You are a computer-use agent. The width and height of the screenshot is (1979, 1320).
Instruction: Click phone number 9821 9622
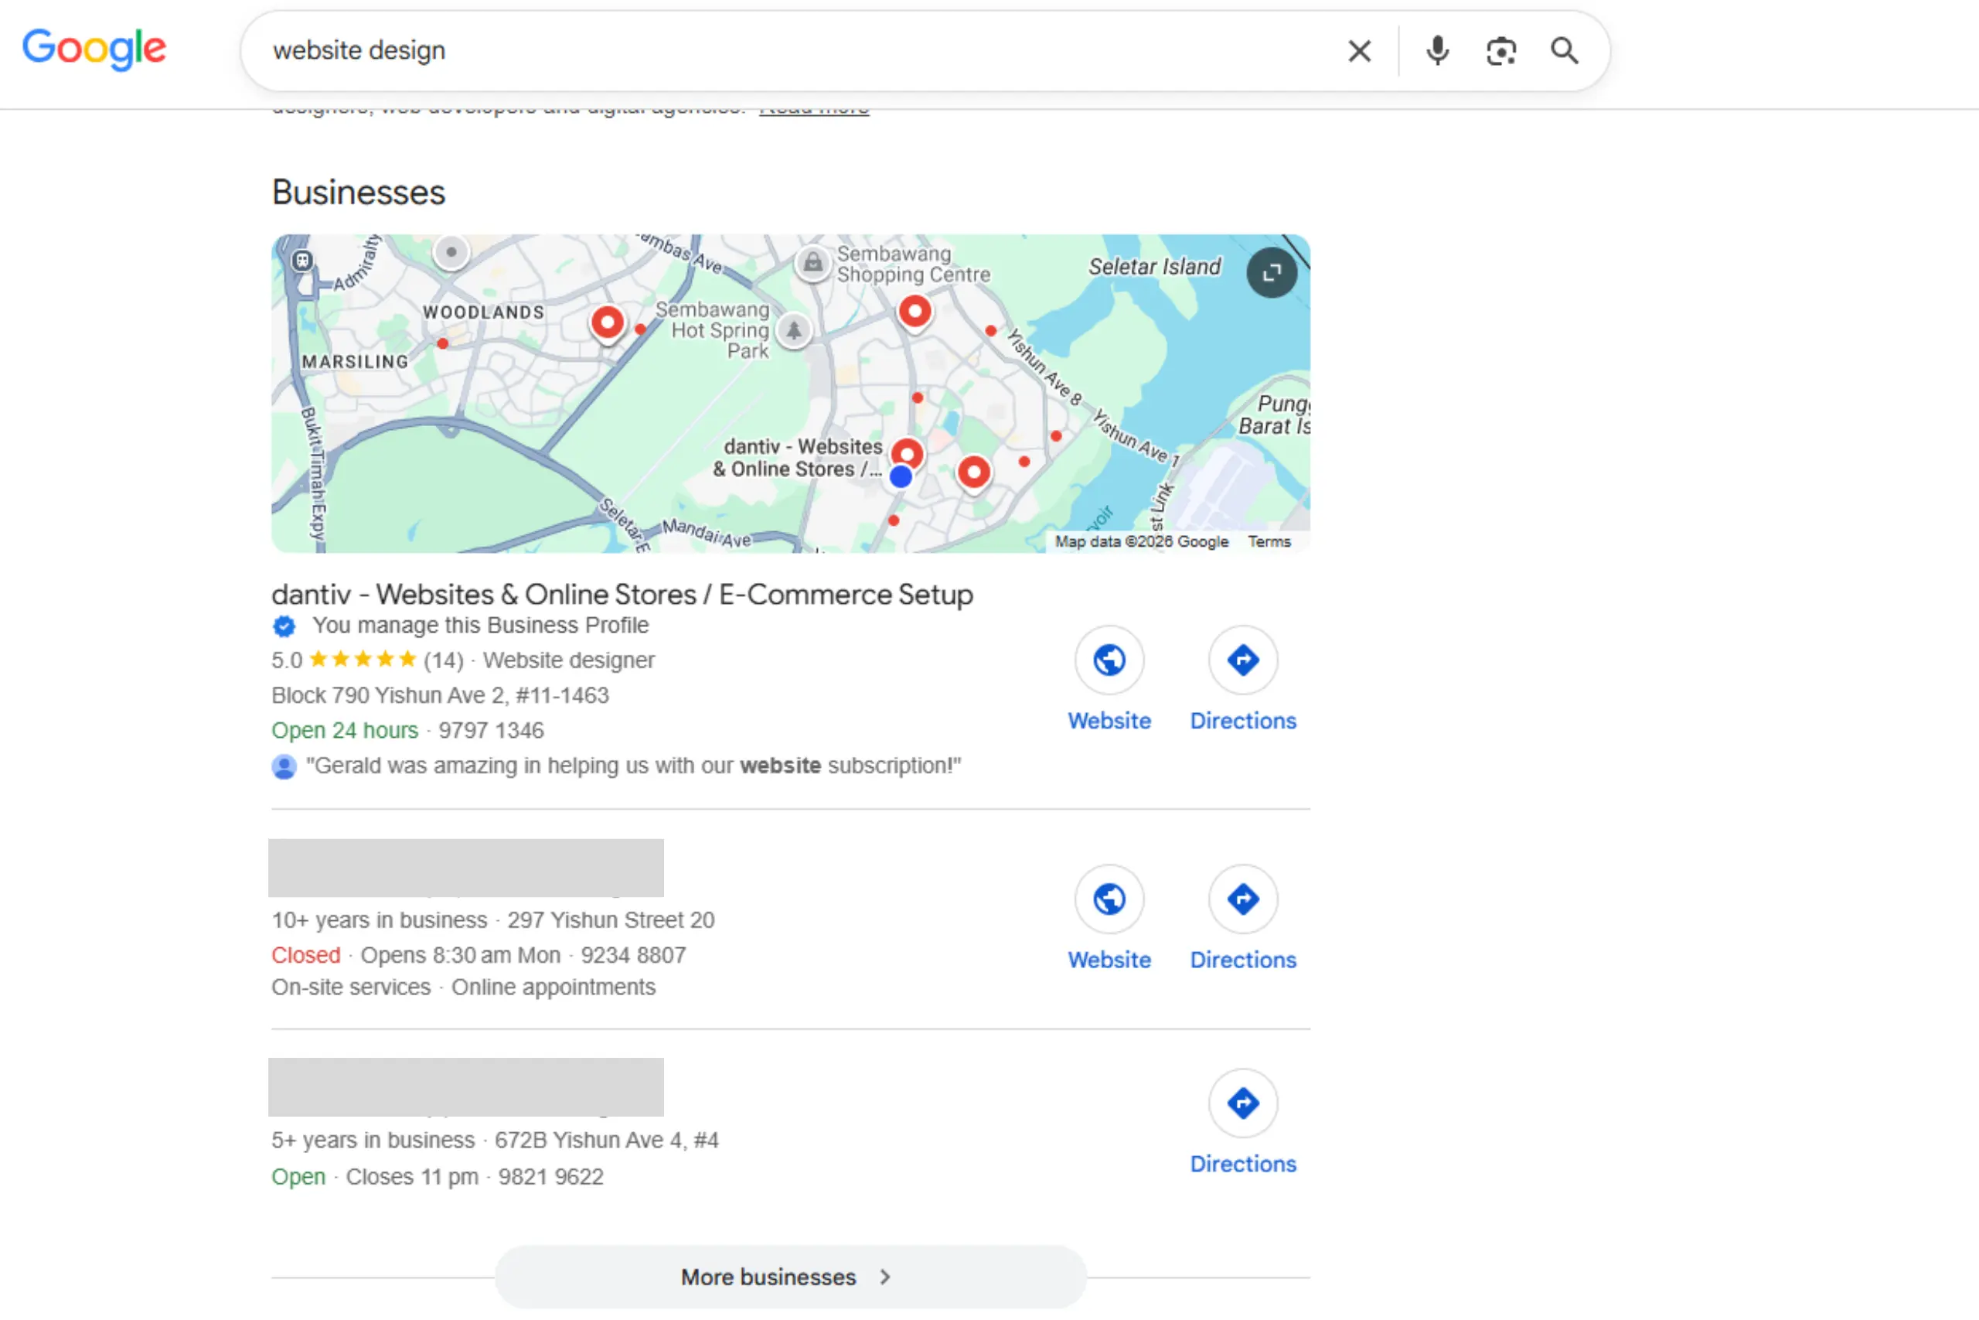551,1177
